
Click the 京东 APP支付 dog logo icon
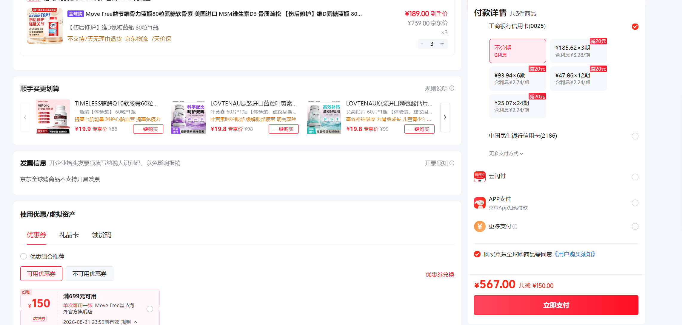point(480,203)
